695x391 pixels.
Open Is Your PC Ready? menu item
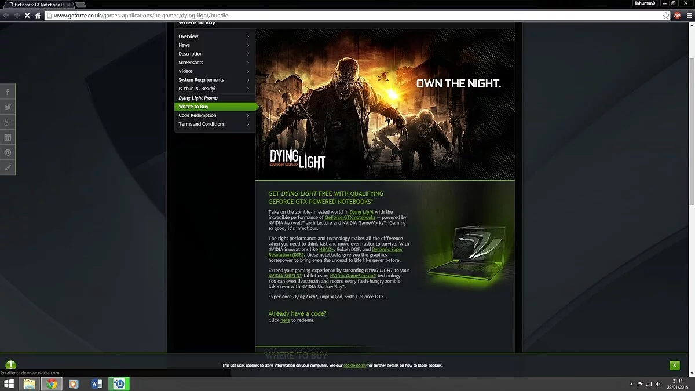click(214, 89)
